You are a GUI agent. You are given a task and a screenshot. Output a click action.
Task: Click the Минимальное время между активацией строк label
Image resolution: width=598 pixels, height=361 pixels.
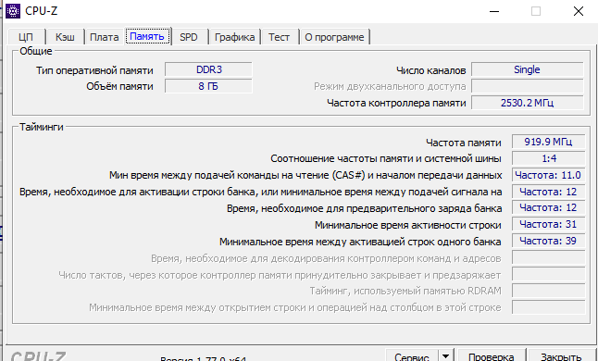click(x=360, y=243)
